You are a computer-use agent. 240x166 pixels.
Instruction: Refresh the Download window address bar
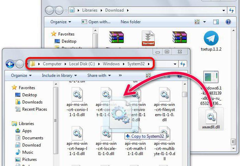pyautogui.click(x=231, y=10)
